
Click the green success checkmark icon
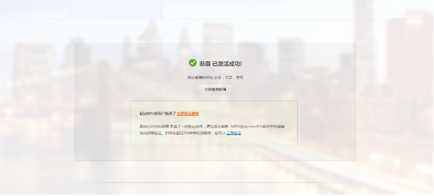coord(192,63)
